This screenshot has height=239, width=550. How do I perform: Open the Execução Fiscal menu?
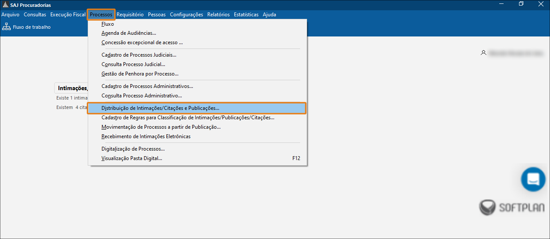click(68, 15)
